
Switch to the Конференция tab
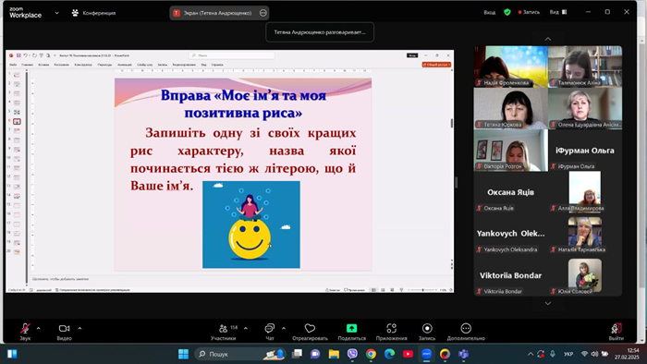tap(93, 13)
